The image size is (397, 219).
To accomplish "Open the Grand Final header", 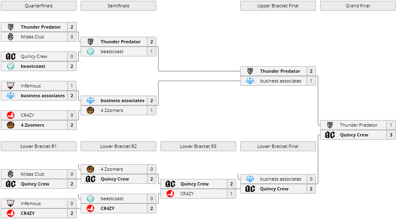I will coord(358,6).
